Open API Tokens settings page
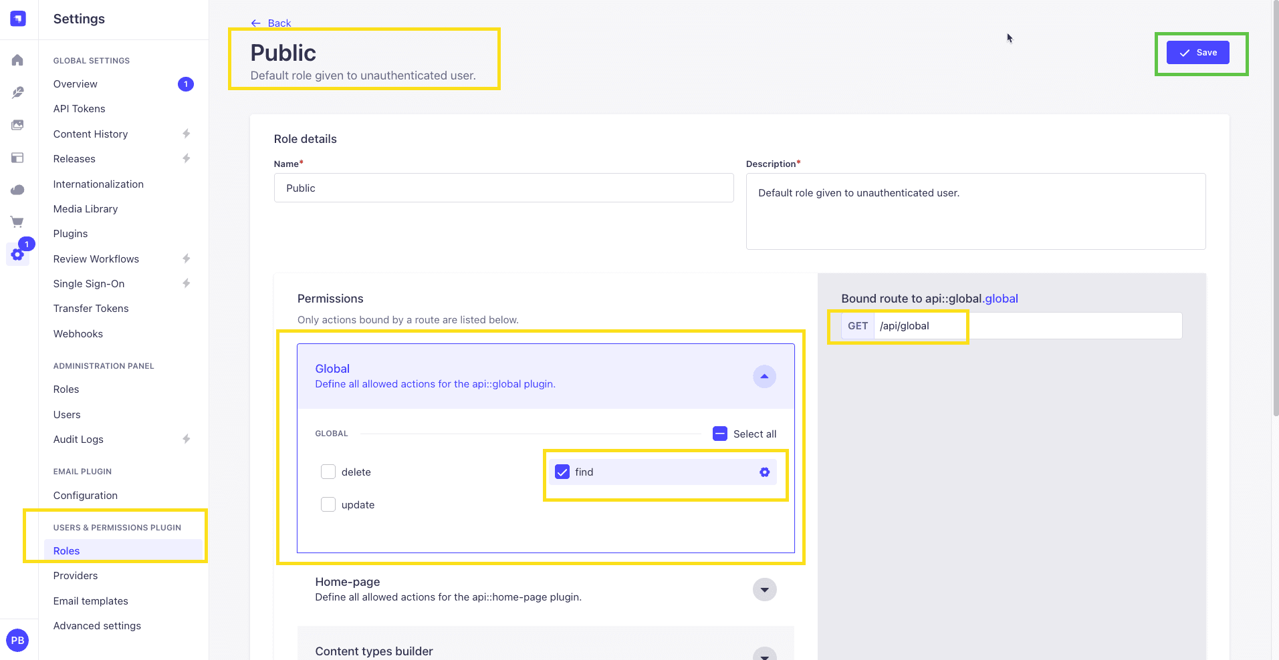The image size is (1279, 660). [80, 109]
